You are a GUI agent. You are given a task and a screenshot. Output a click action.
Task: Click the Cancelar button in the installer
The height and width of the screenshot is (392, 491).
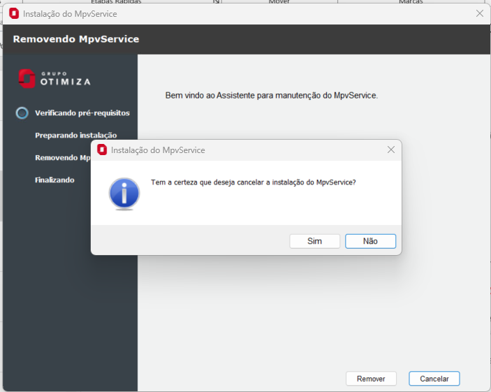(434, 379)
